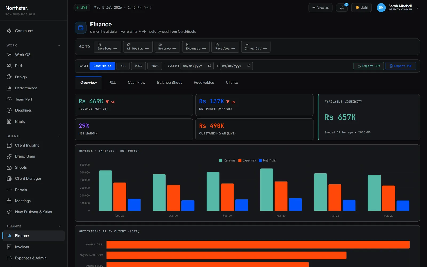The image size is (427, 267).
Task: Select the Last 12 mo range
Action: click(102, 66)
